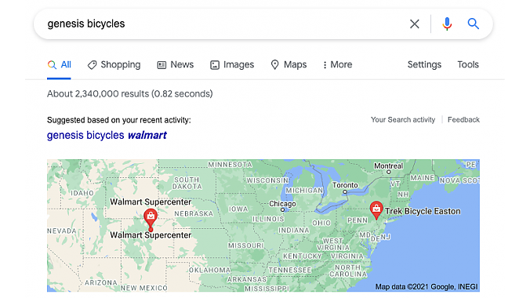Click the Trek Bicycle Easton map label
The image size is (530, 298).
click(x=423, y=211)
